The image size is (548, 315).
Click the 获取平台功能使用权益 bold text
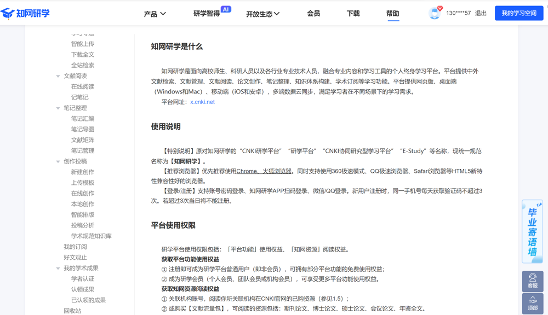(x=190, y=259)
